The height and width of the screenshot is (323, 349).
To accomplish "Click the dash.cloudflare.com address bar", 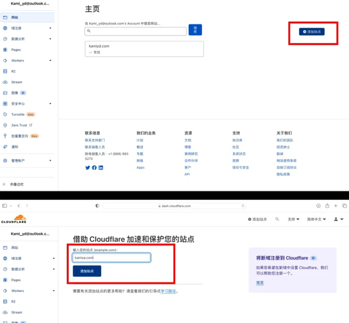I will pos(174,206).
